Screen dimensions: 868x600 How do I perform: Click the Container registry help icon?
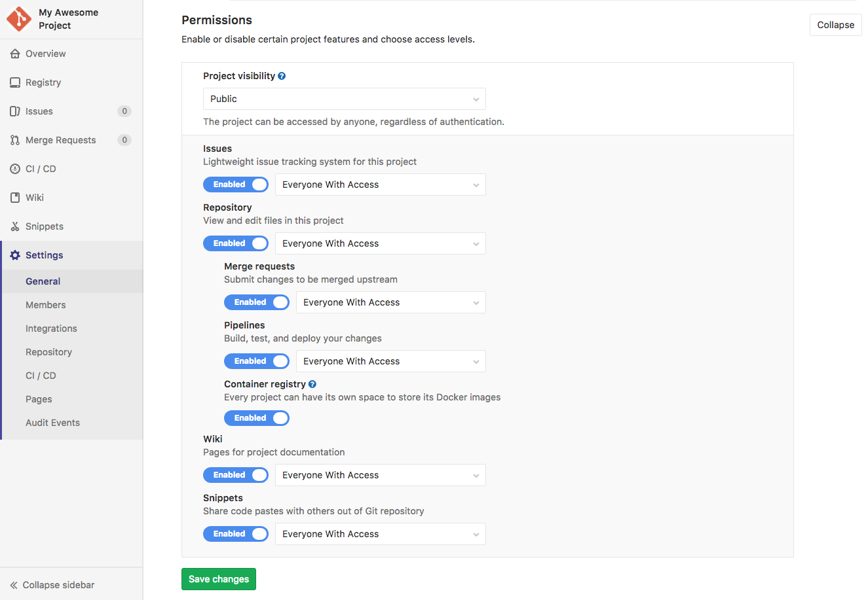312,383
